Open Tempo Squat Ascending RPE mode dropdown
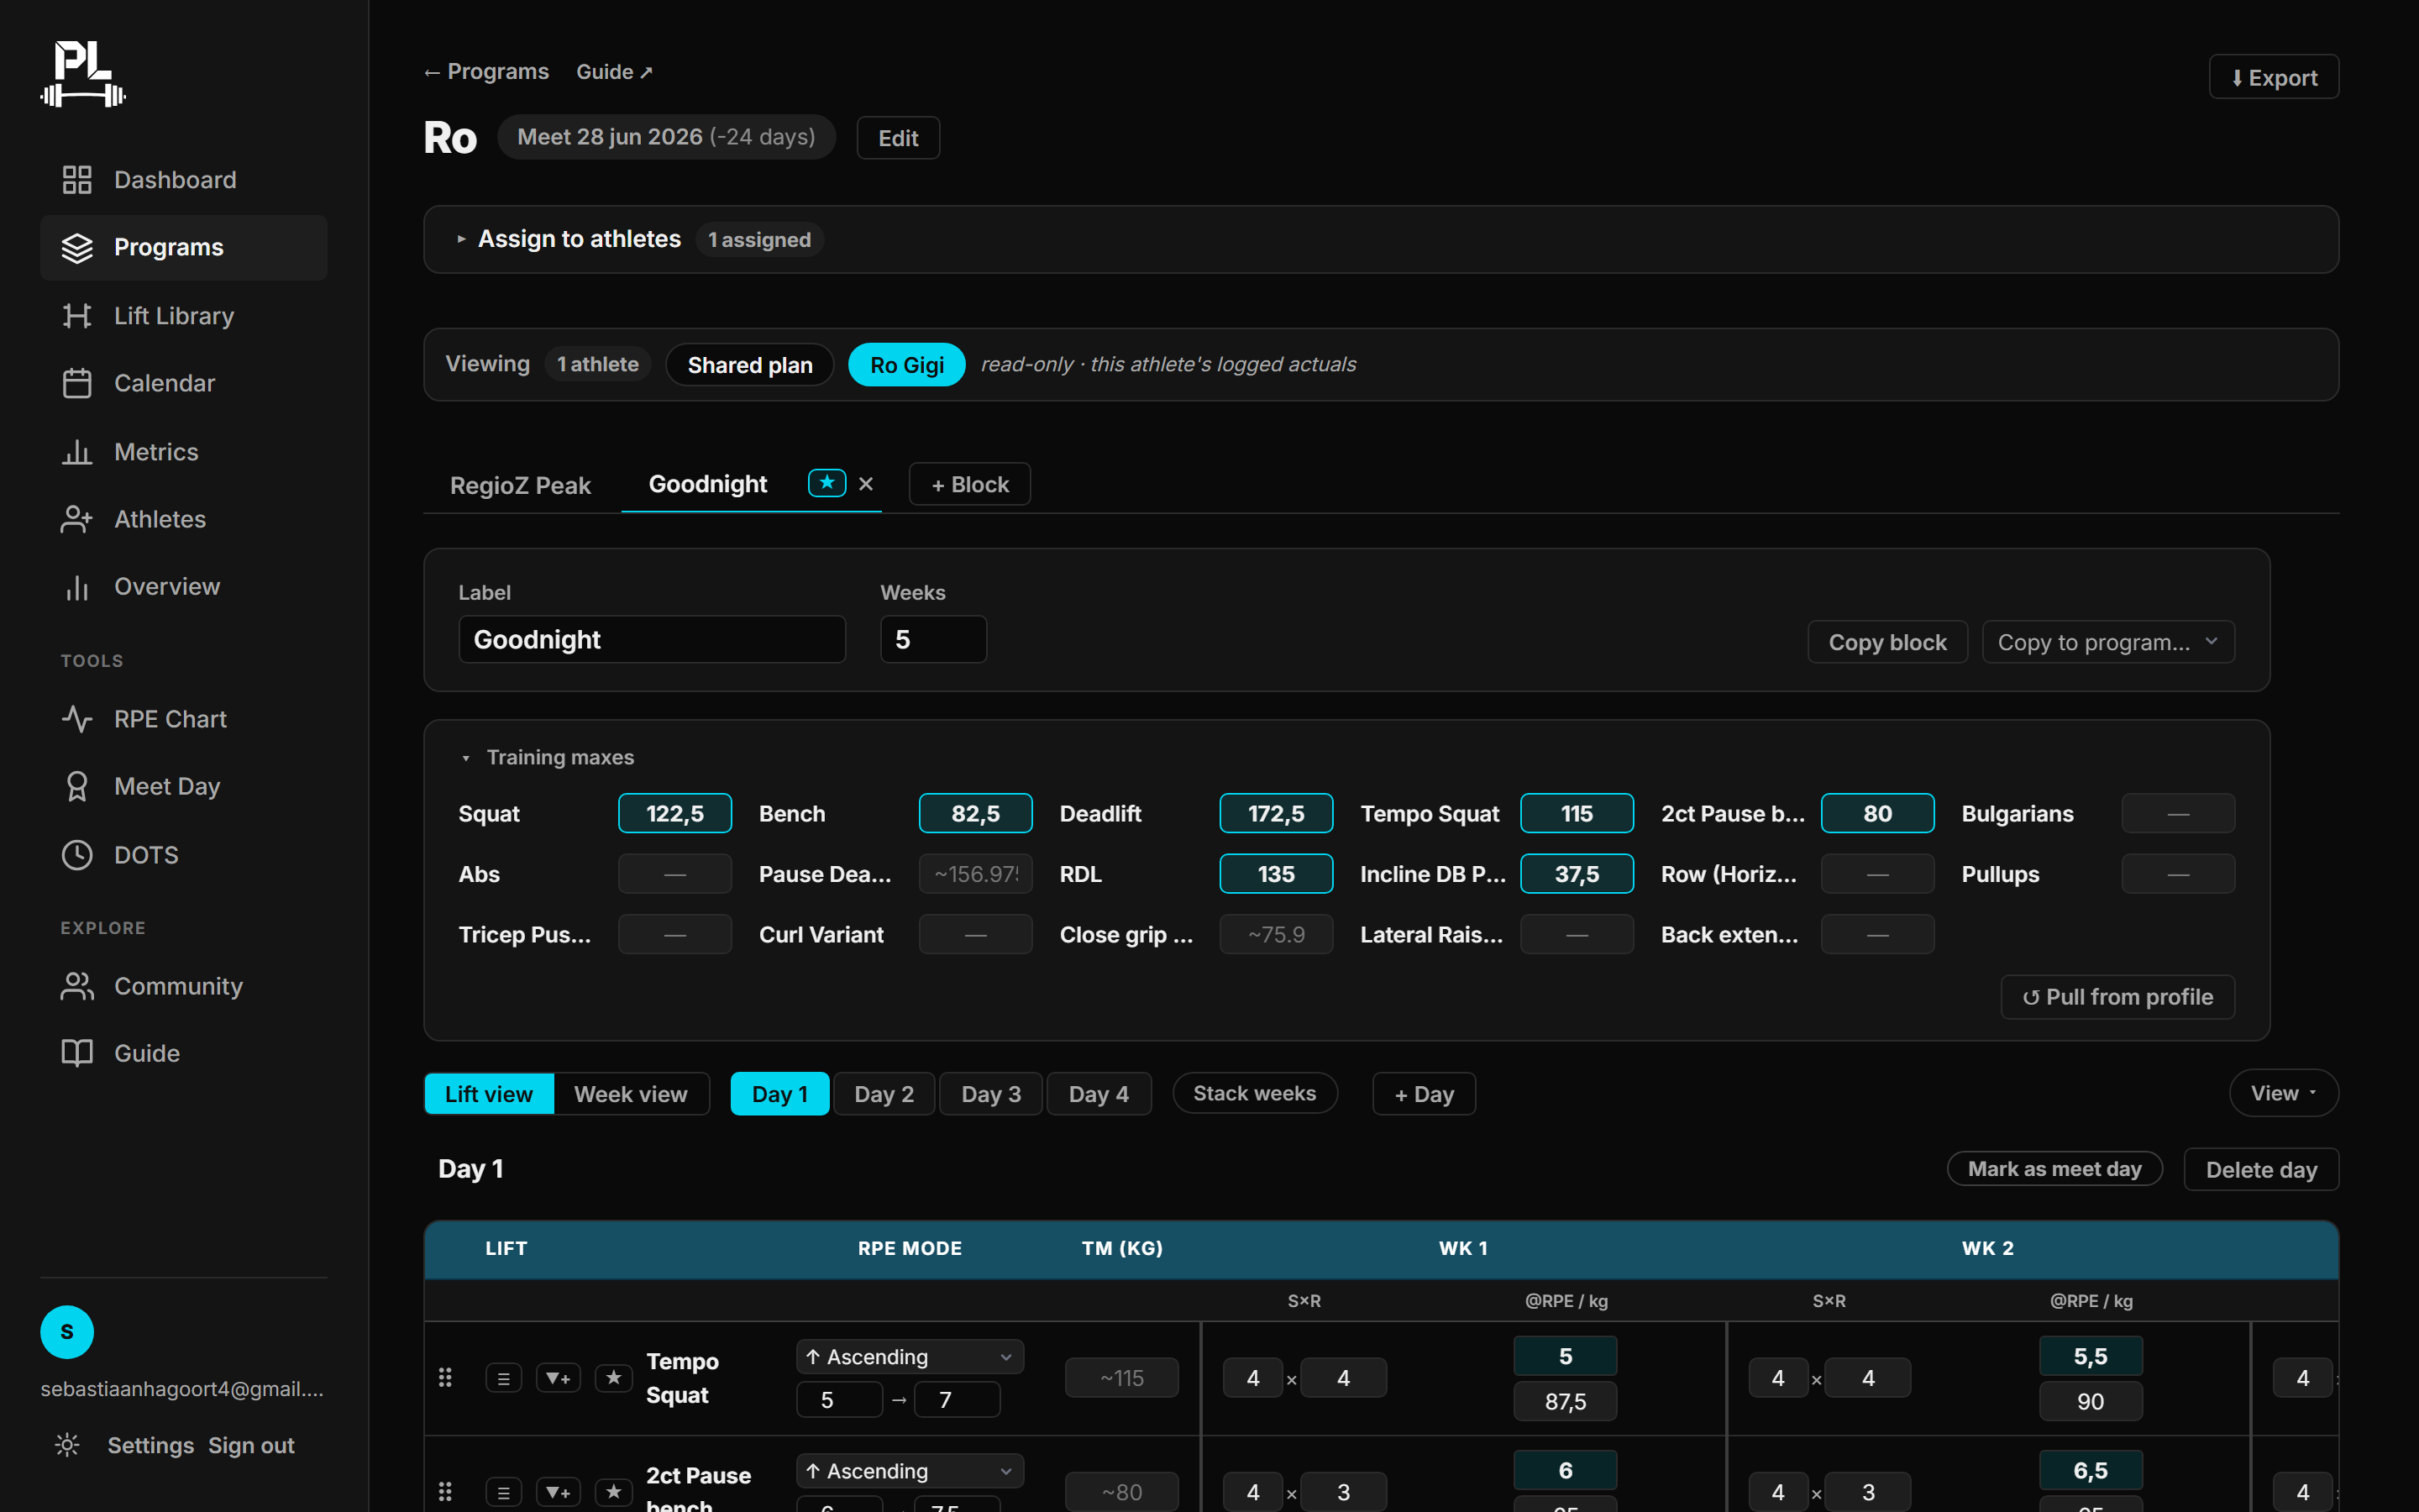The image size is (2419, 1512). [x=910, y=1357]
